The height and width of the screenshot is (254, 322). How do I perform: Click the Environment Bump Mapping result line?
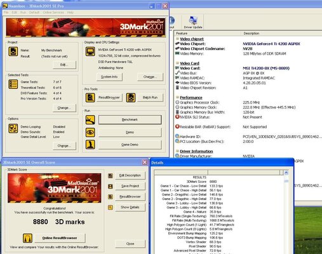(x=196, y=234)
